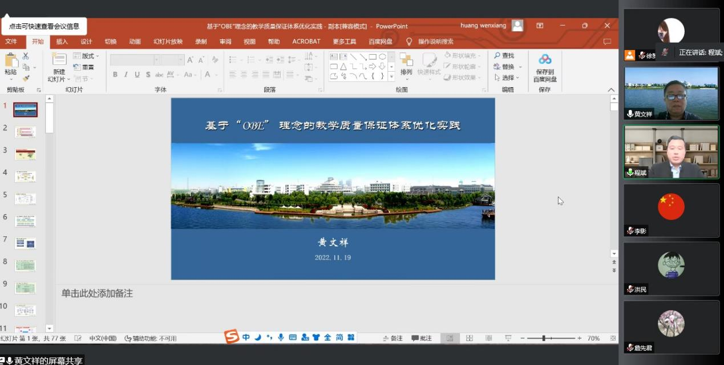Click the Cut scissors icon

[26, 56]
